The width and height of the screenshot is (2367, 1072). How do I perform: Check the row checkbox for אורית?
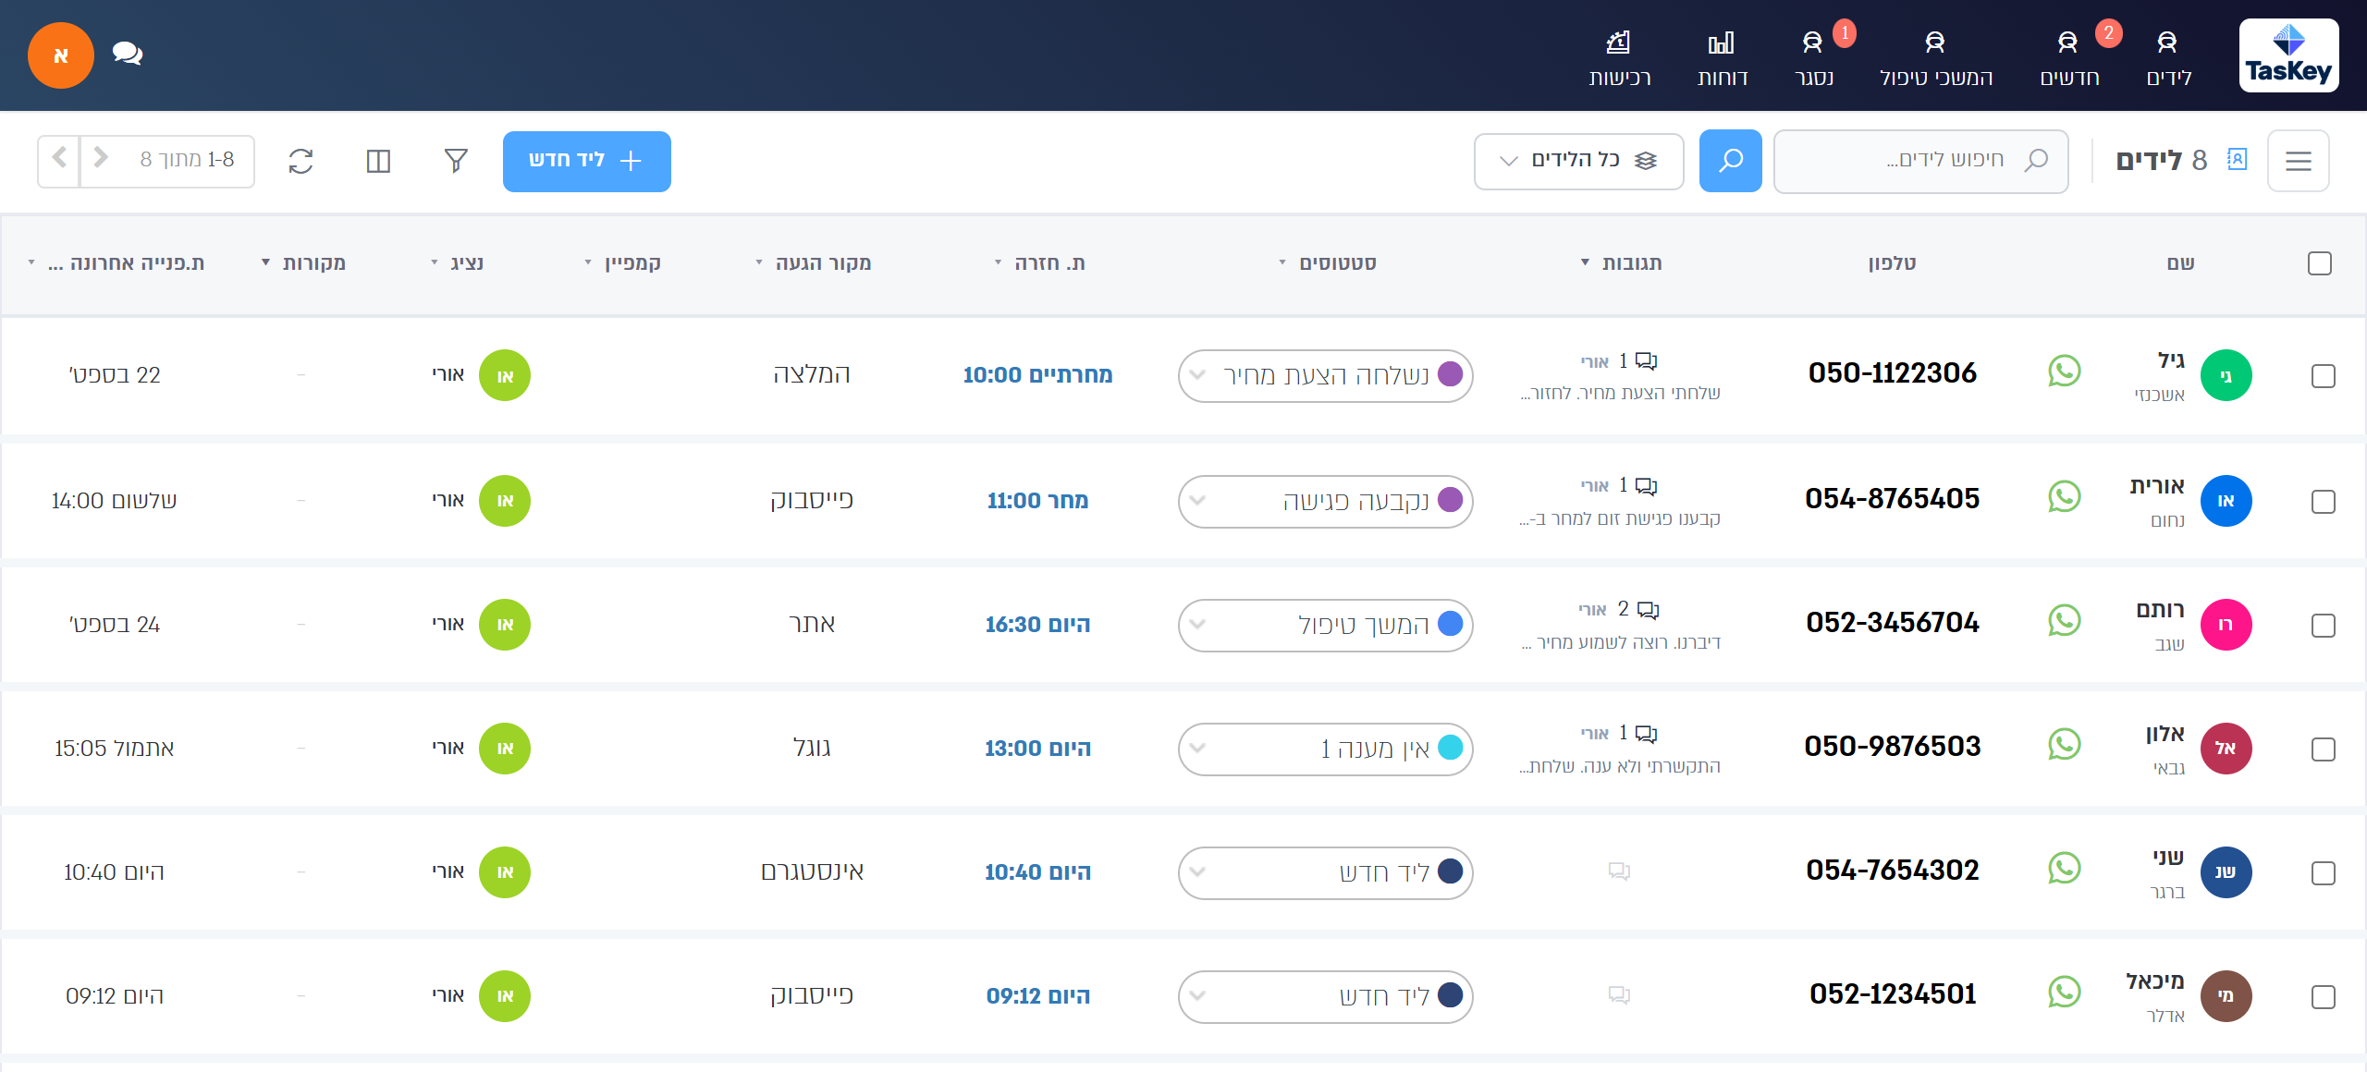pyautogui.click(x=2324, y=502)
